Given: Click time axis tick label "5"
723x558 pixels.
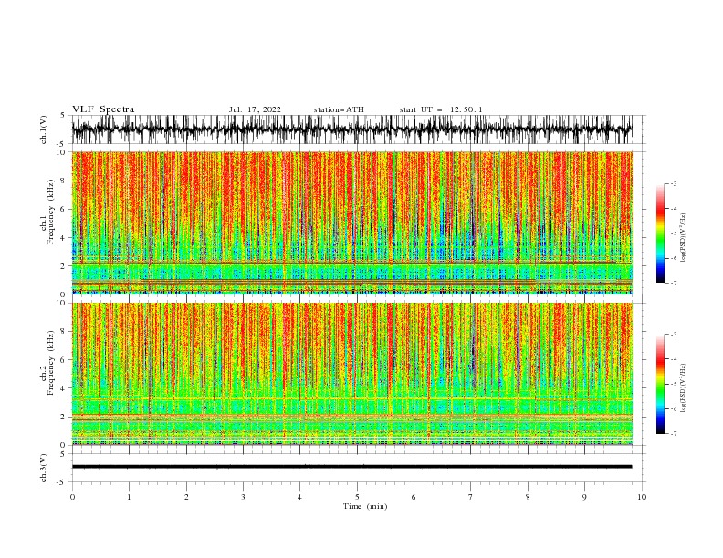Looking at the screenshot, I should (x=357, y=497).
